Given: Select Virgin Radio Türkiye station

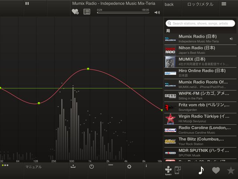Looking at the screenshot, I should [200, 119].
